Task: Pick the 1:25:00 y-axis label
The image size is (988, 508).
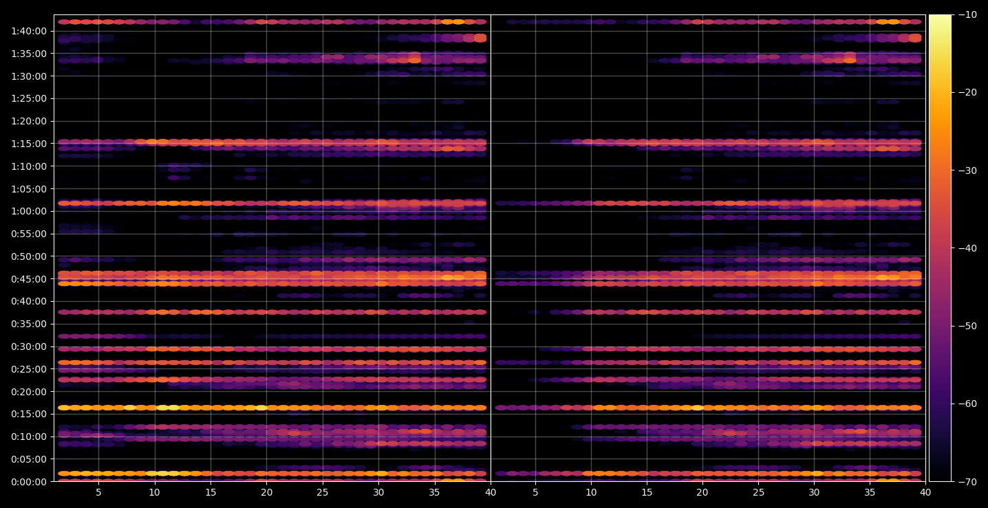Action: tap(29, 98)
